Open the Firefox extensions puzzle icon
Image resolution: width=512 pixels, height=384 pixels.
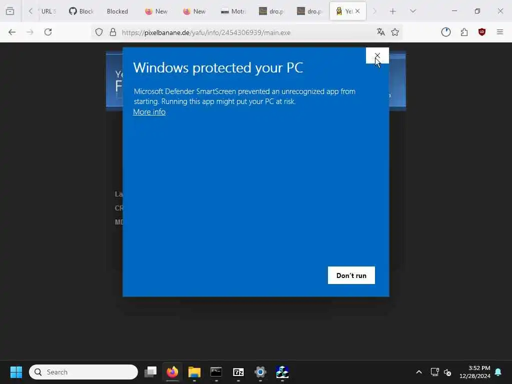point(464,32)
